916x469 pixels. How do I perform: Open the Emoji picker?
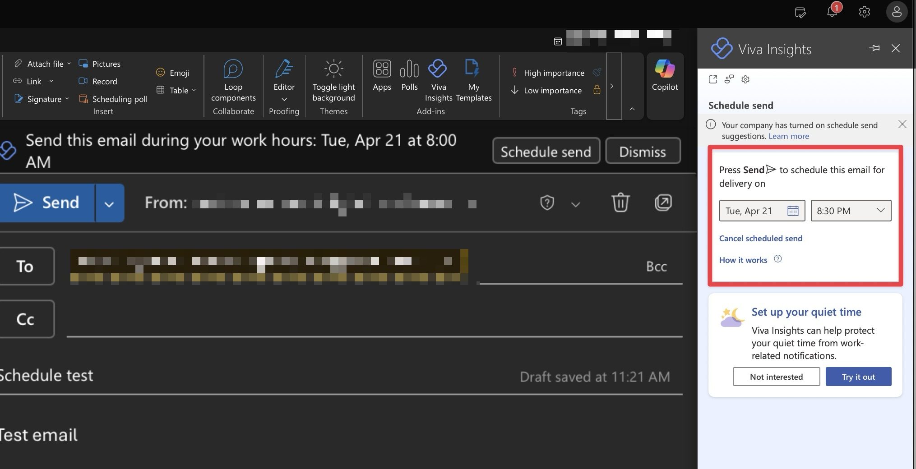172,73
